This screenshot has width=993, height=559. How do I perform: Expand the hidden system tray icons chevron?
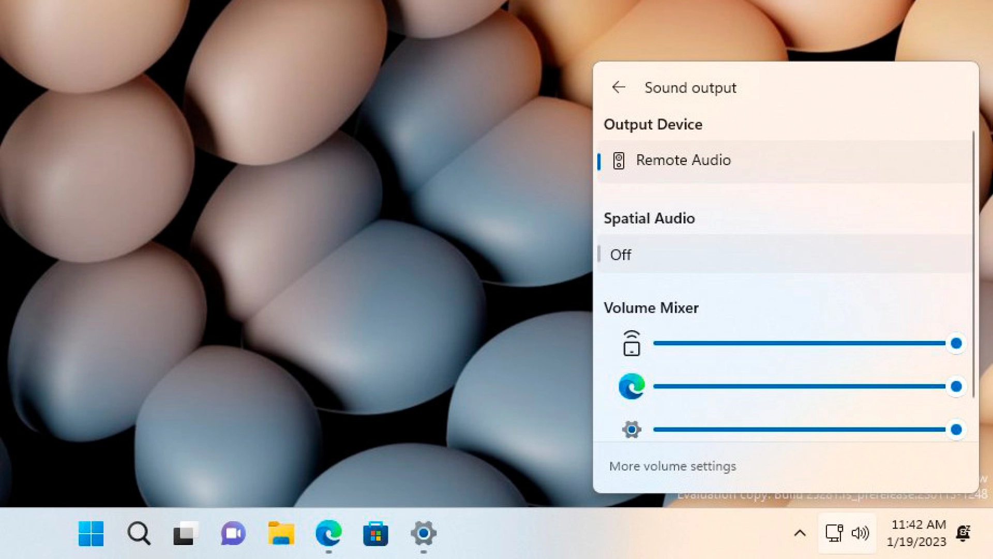[x=800, y=533]
